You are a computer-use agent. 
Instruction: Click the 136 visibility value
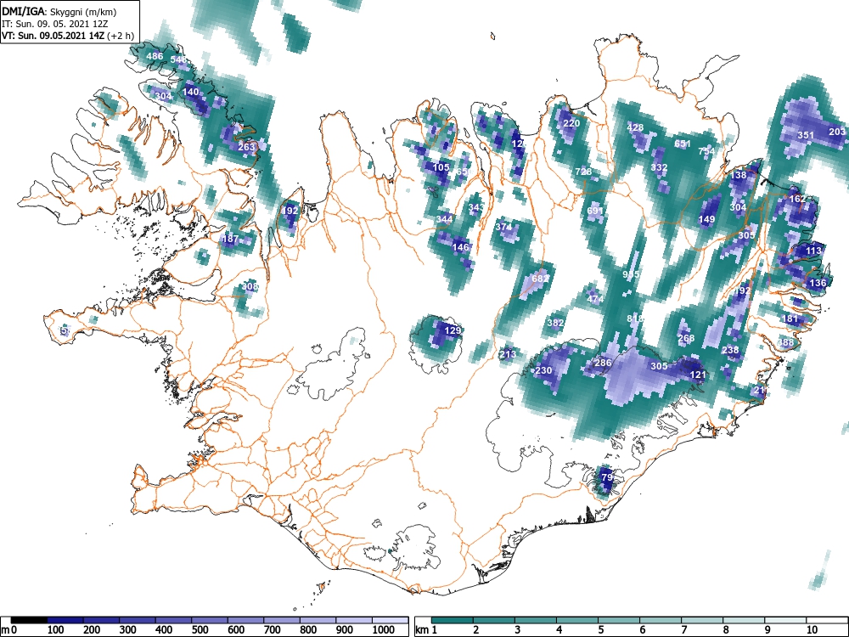(x=818, y=283)
